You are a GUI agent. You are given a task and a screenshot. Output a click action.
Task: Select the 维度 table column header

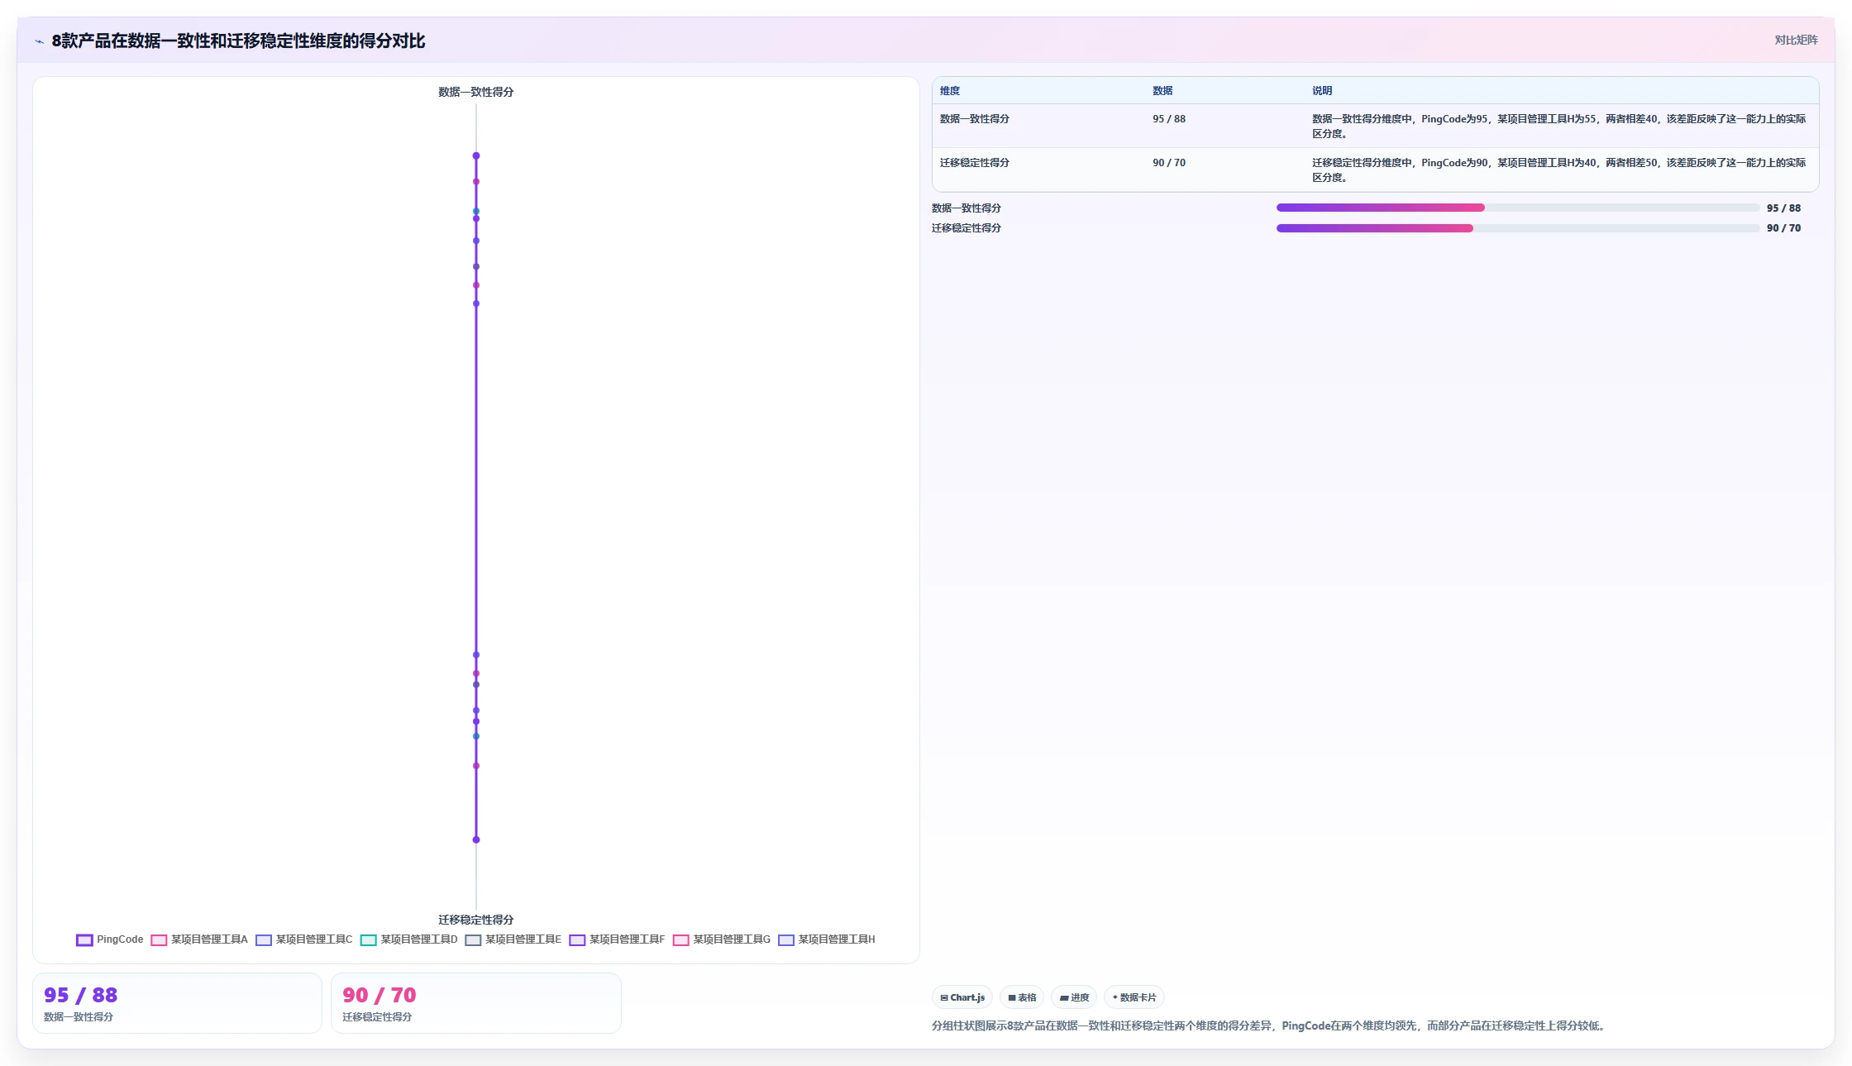950,91
